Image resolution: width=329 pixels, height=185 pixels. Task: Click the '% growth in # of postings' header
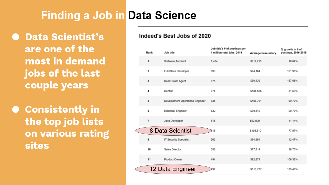[293, 51]
